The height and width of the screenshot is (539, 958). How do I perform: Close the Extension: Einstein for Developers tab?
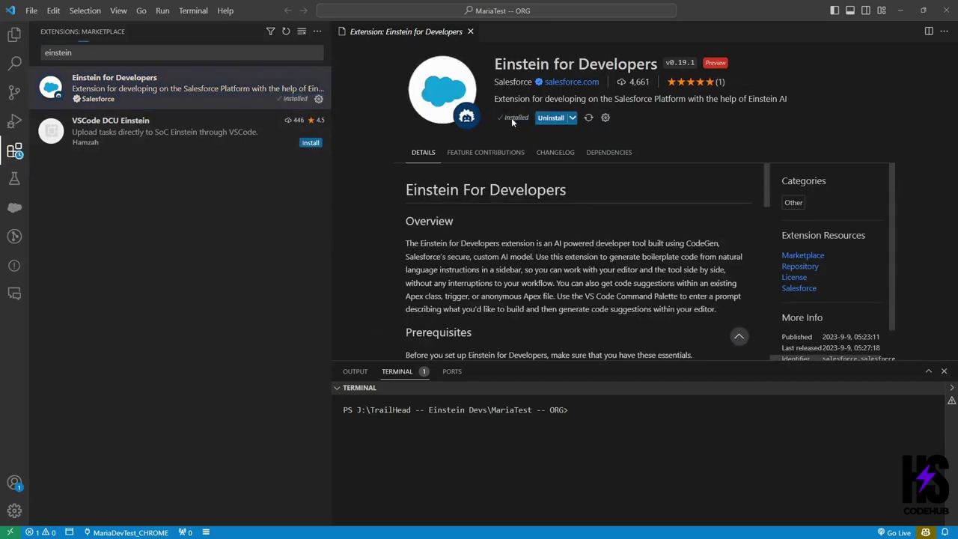(470, 31)
